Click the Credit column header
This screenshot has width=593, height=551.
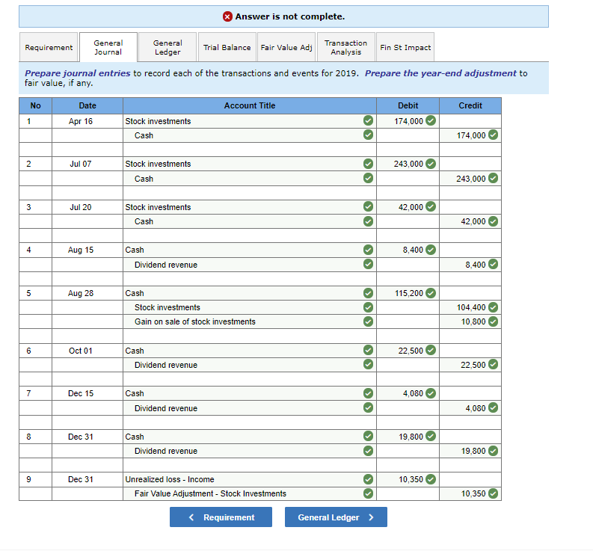[x=470, y=106]
